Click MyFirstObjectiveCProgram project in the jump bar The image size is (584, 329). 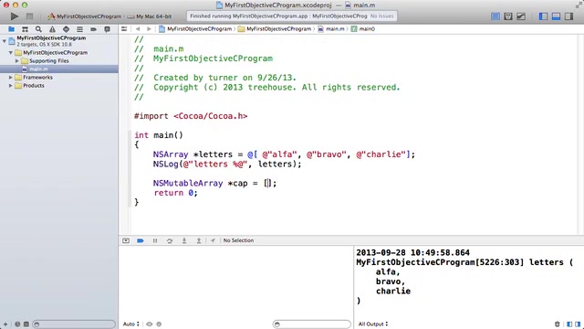[195, 29]
